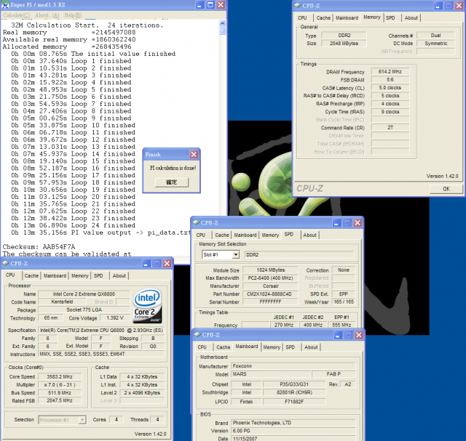Viewport: 466px width, 441px height.
Task: Switch to Mainboard tab in CPU window of CPU-Z
Action: (55, 275)
